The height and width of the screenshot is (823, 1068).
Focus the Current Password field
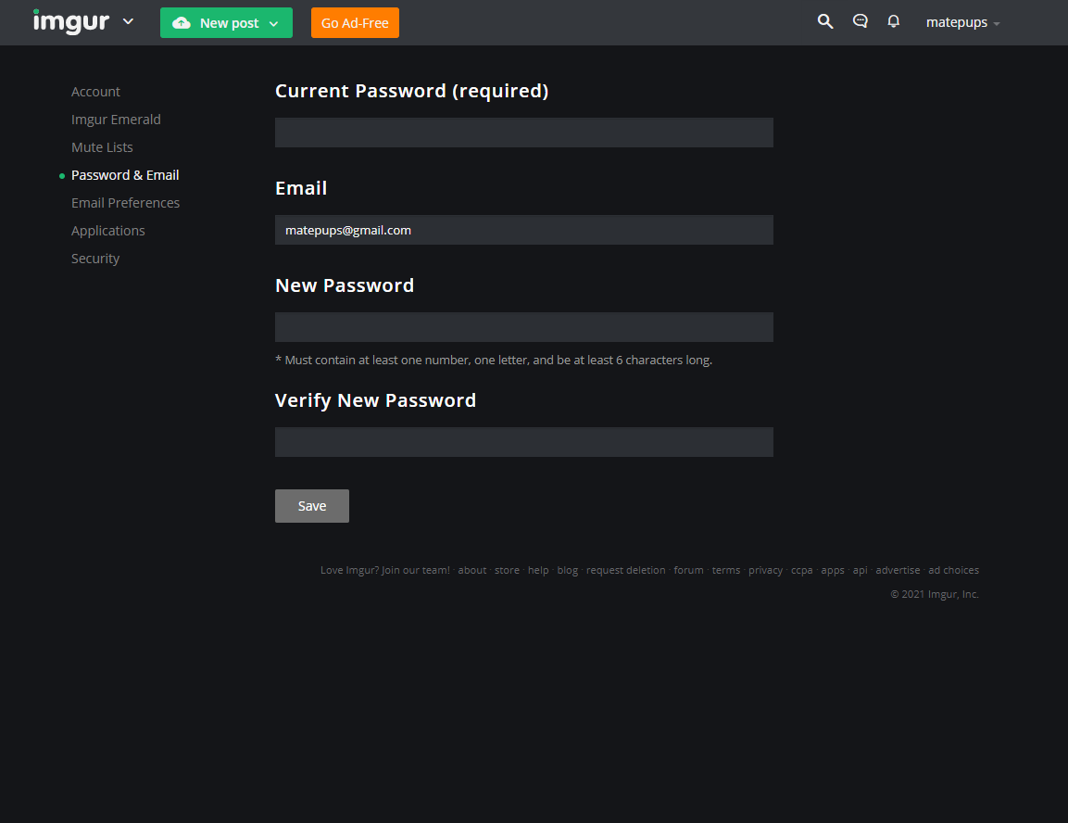523,133
